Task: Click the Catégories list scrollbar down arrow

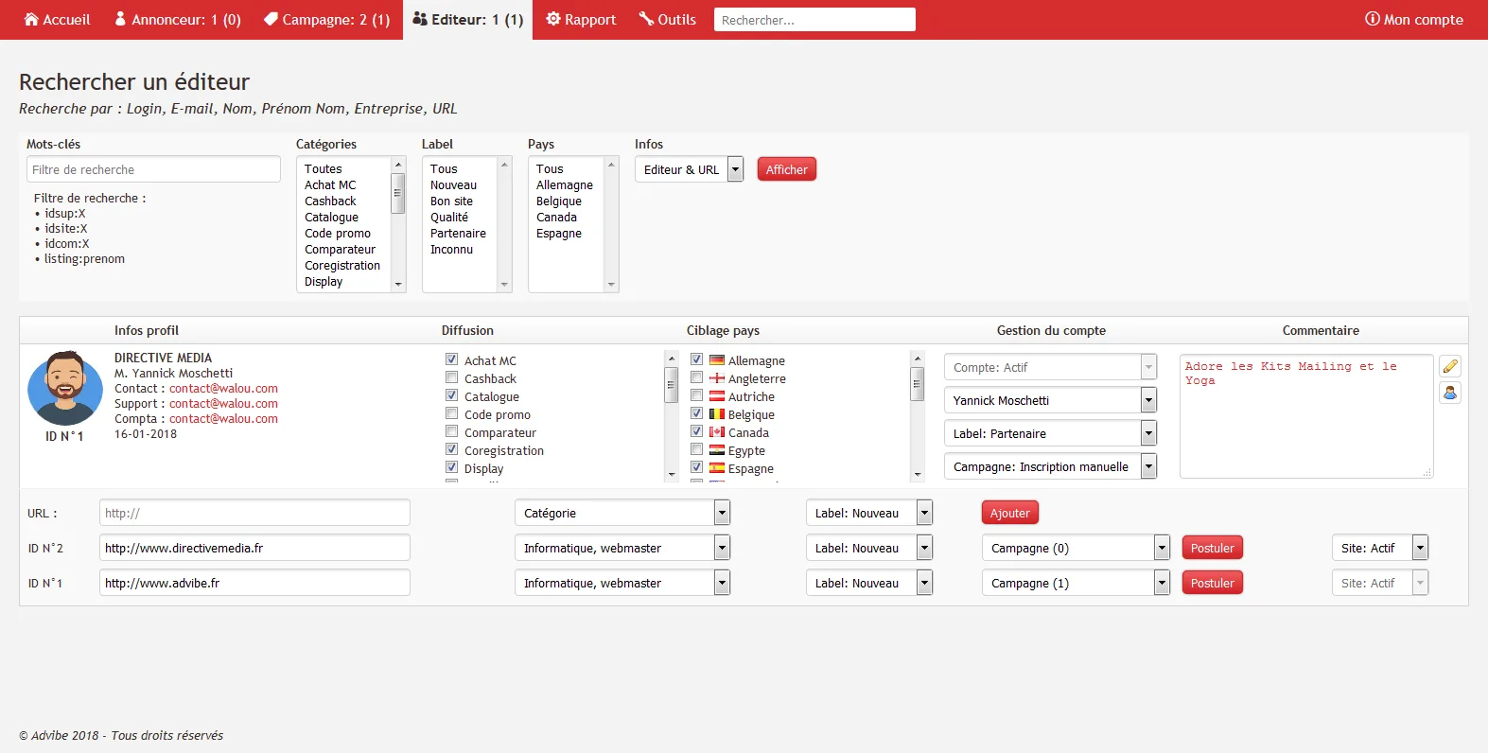Action: [398, 285]
